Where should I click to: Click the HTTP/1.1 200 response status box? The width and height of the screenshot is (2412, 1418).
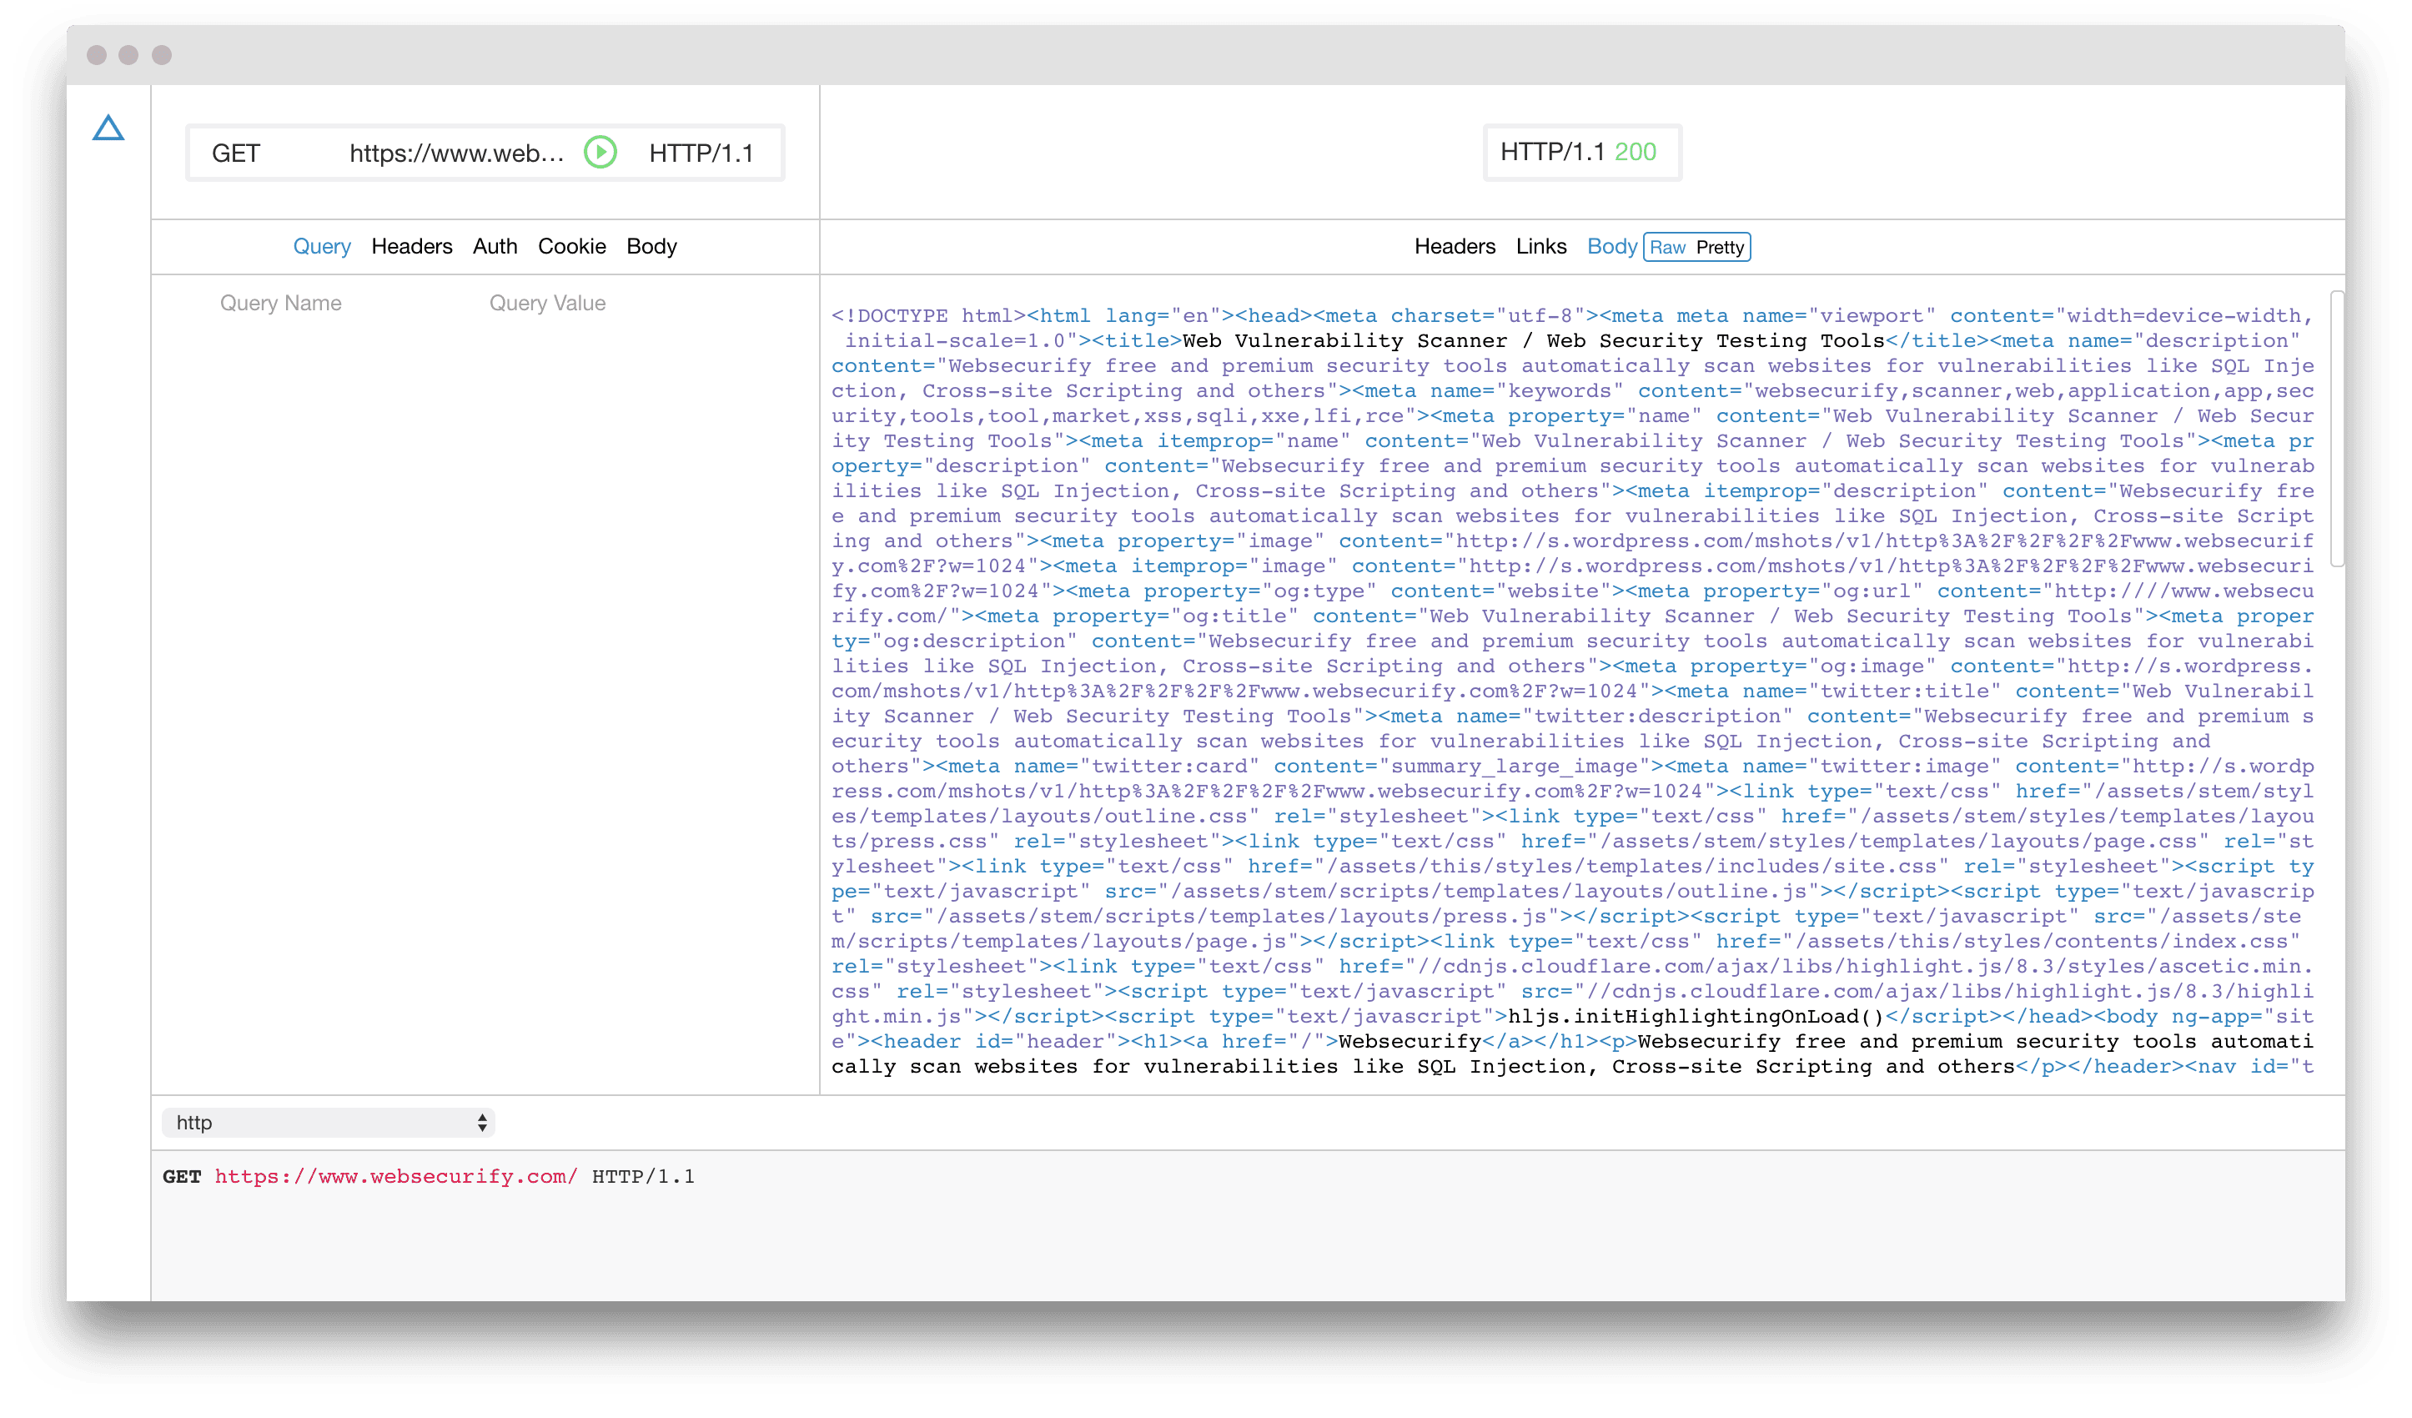tap(1580, 153)
